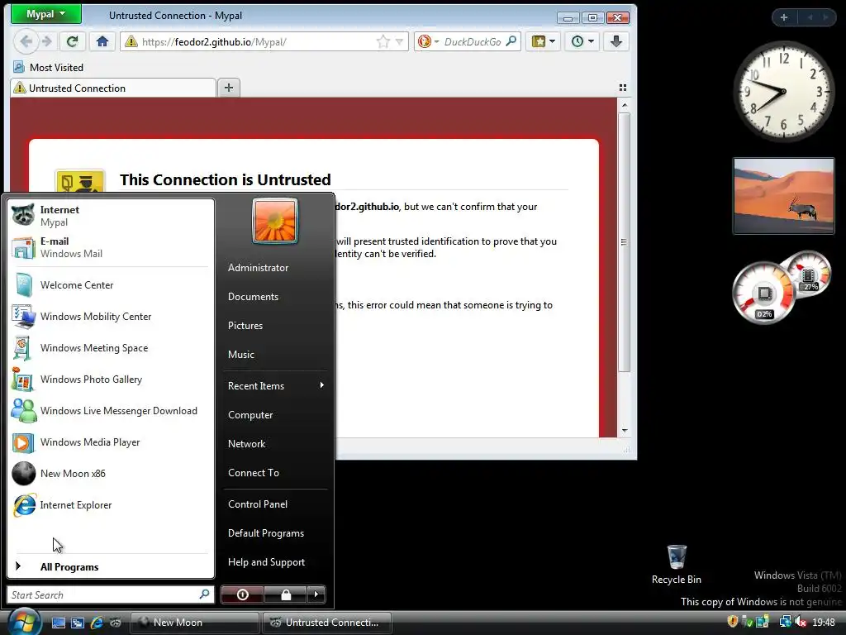Launch Windows Mobility Center

110,317
